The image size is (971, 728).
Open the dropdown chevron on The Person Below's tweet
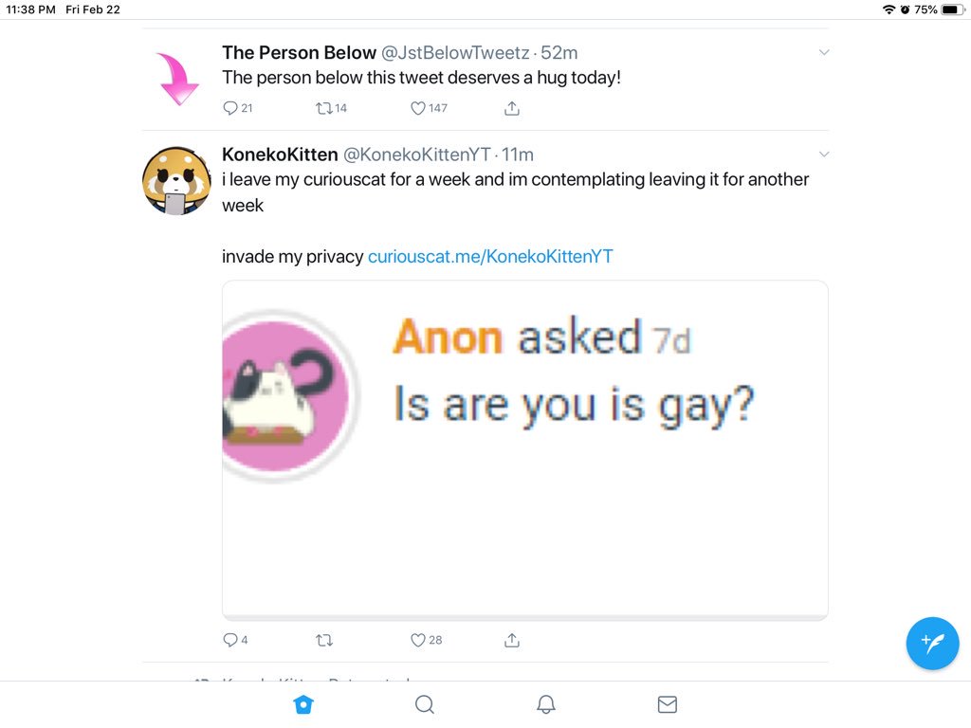(x=824, y=53)
